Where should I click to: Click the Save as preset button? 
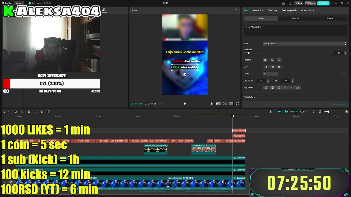pos(339,104)
